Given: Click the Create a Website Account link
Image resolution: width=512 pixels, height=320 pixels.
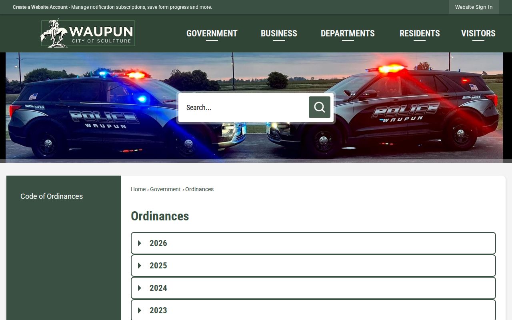Looking at the screenshot, I should (x=40, y=7).
